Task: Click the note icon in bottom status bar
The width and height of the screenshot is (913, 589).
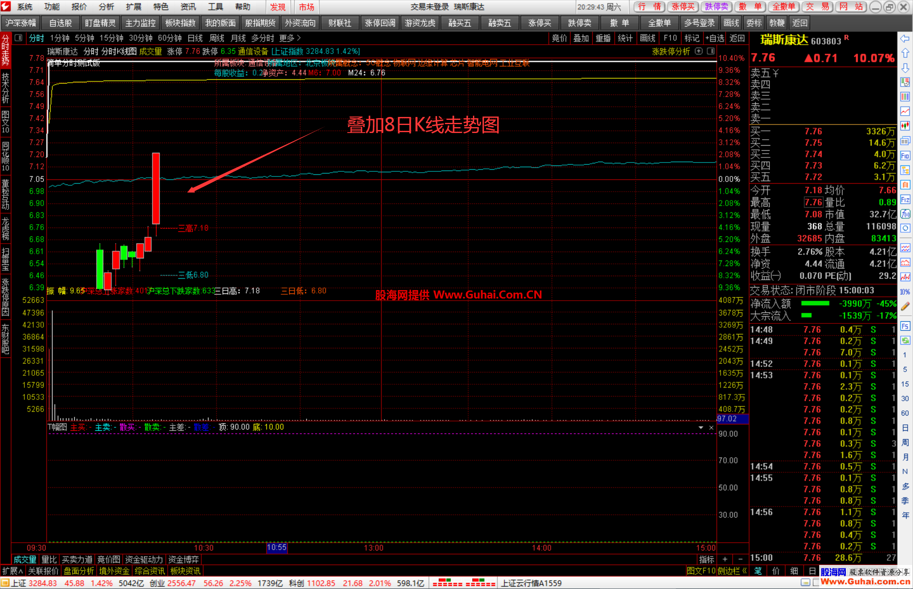Action: coord(806,583)
